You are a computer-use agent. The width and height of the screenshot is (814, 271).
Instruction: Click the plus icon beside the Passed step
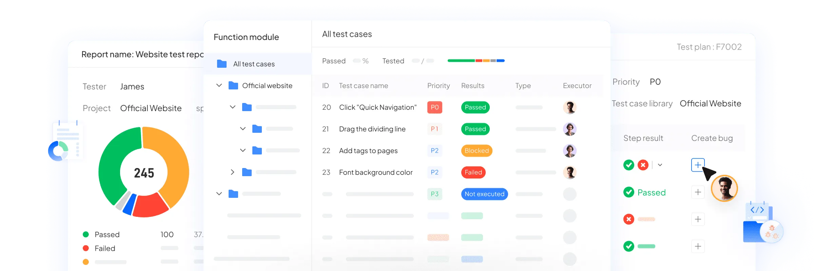698,192
